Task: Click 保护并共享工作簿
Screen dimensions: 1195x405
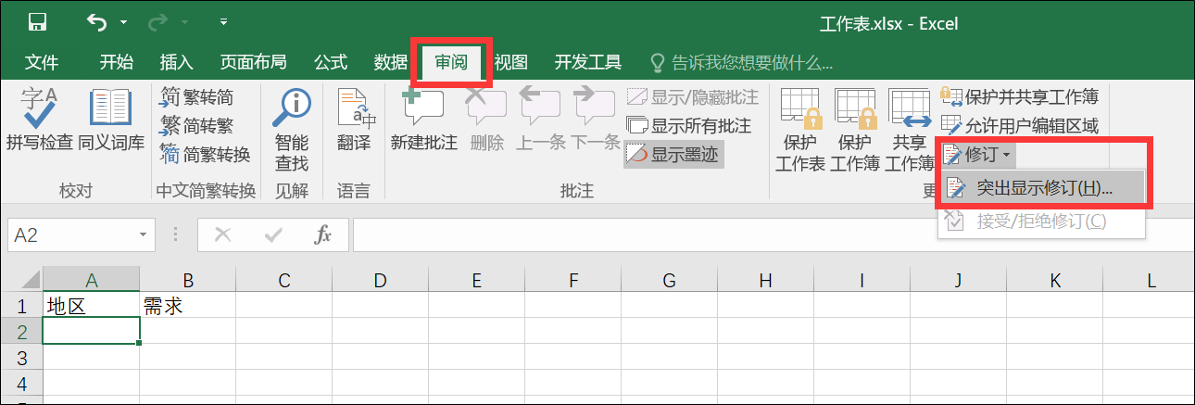Action: (x=1019, y=96)
